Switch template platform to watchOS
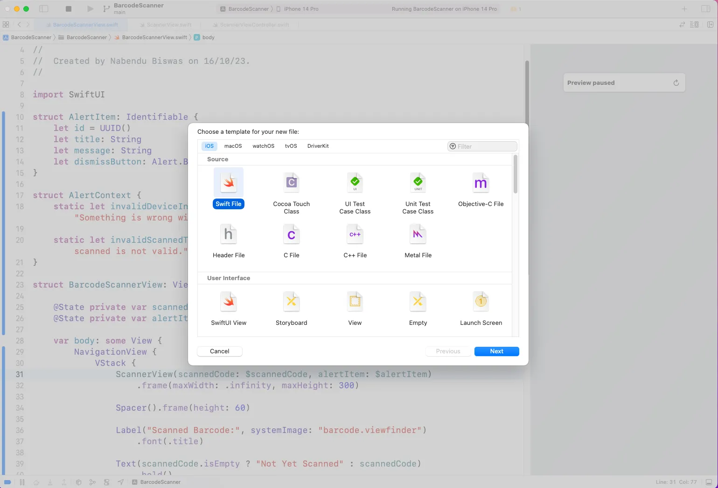This screenshot has width=718, height=488. click(264, 146)
